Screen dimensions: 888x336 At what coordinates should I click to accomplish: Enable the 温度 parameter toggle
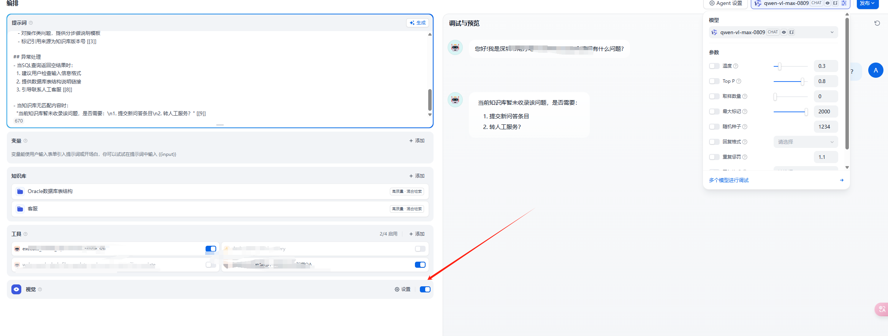[x=714, y=66]
